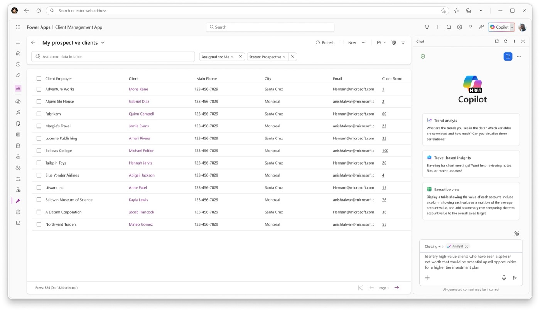Open the Power Apps app launcher grid
This screenshot has height=311, width=540.
tap(18, 27)
